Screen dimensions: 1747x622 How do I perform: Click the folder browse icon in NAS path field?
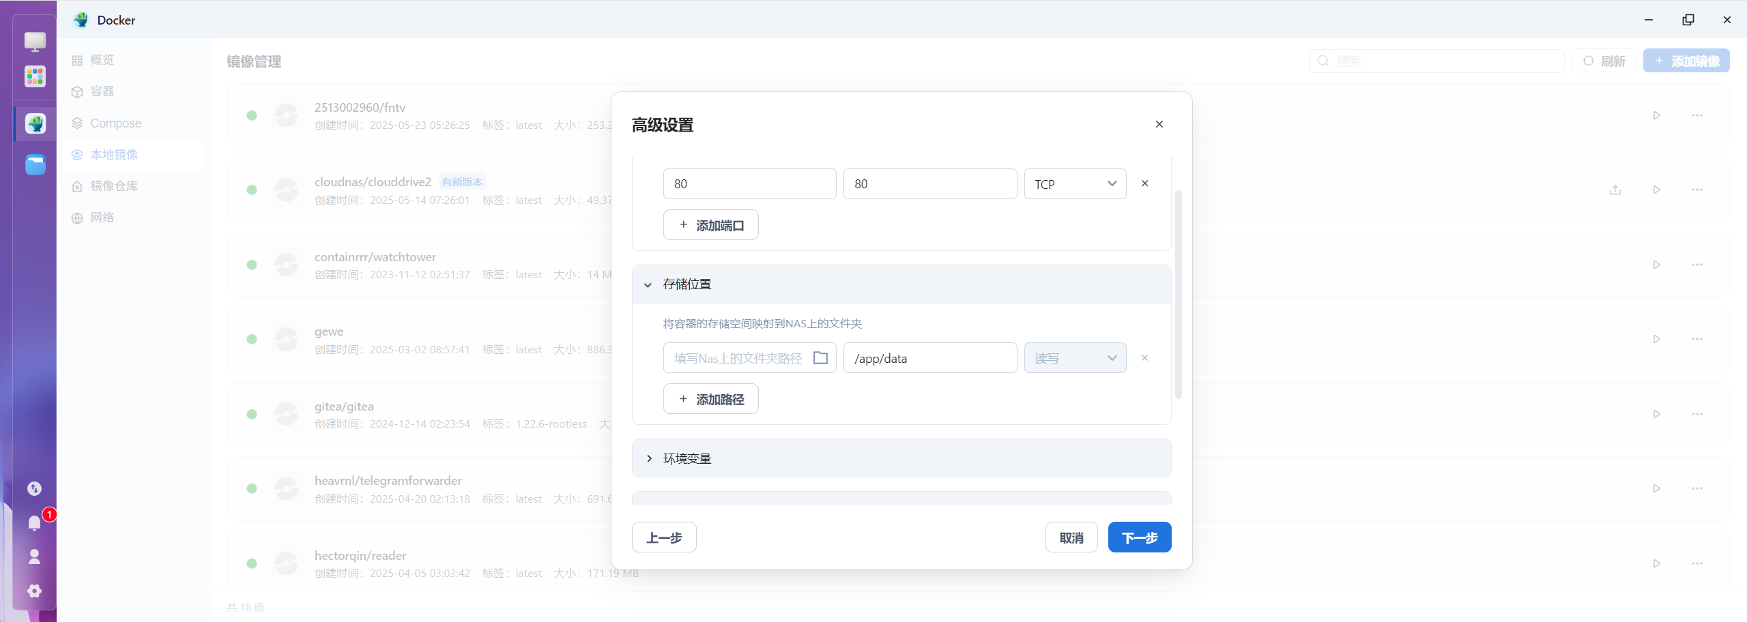pyautogui.click(x=820, y=358)
